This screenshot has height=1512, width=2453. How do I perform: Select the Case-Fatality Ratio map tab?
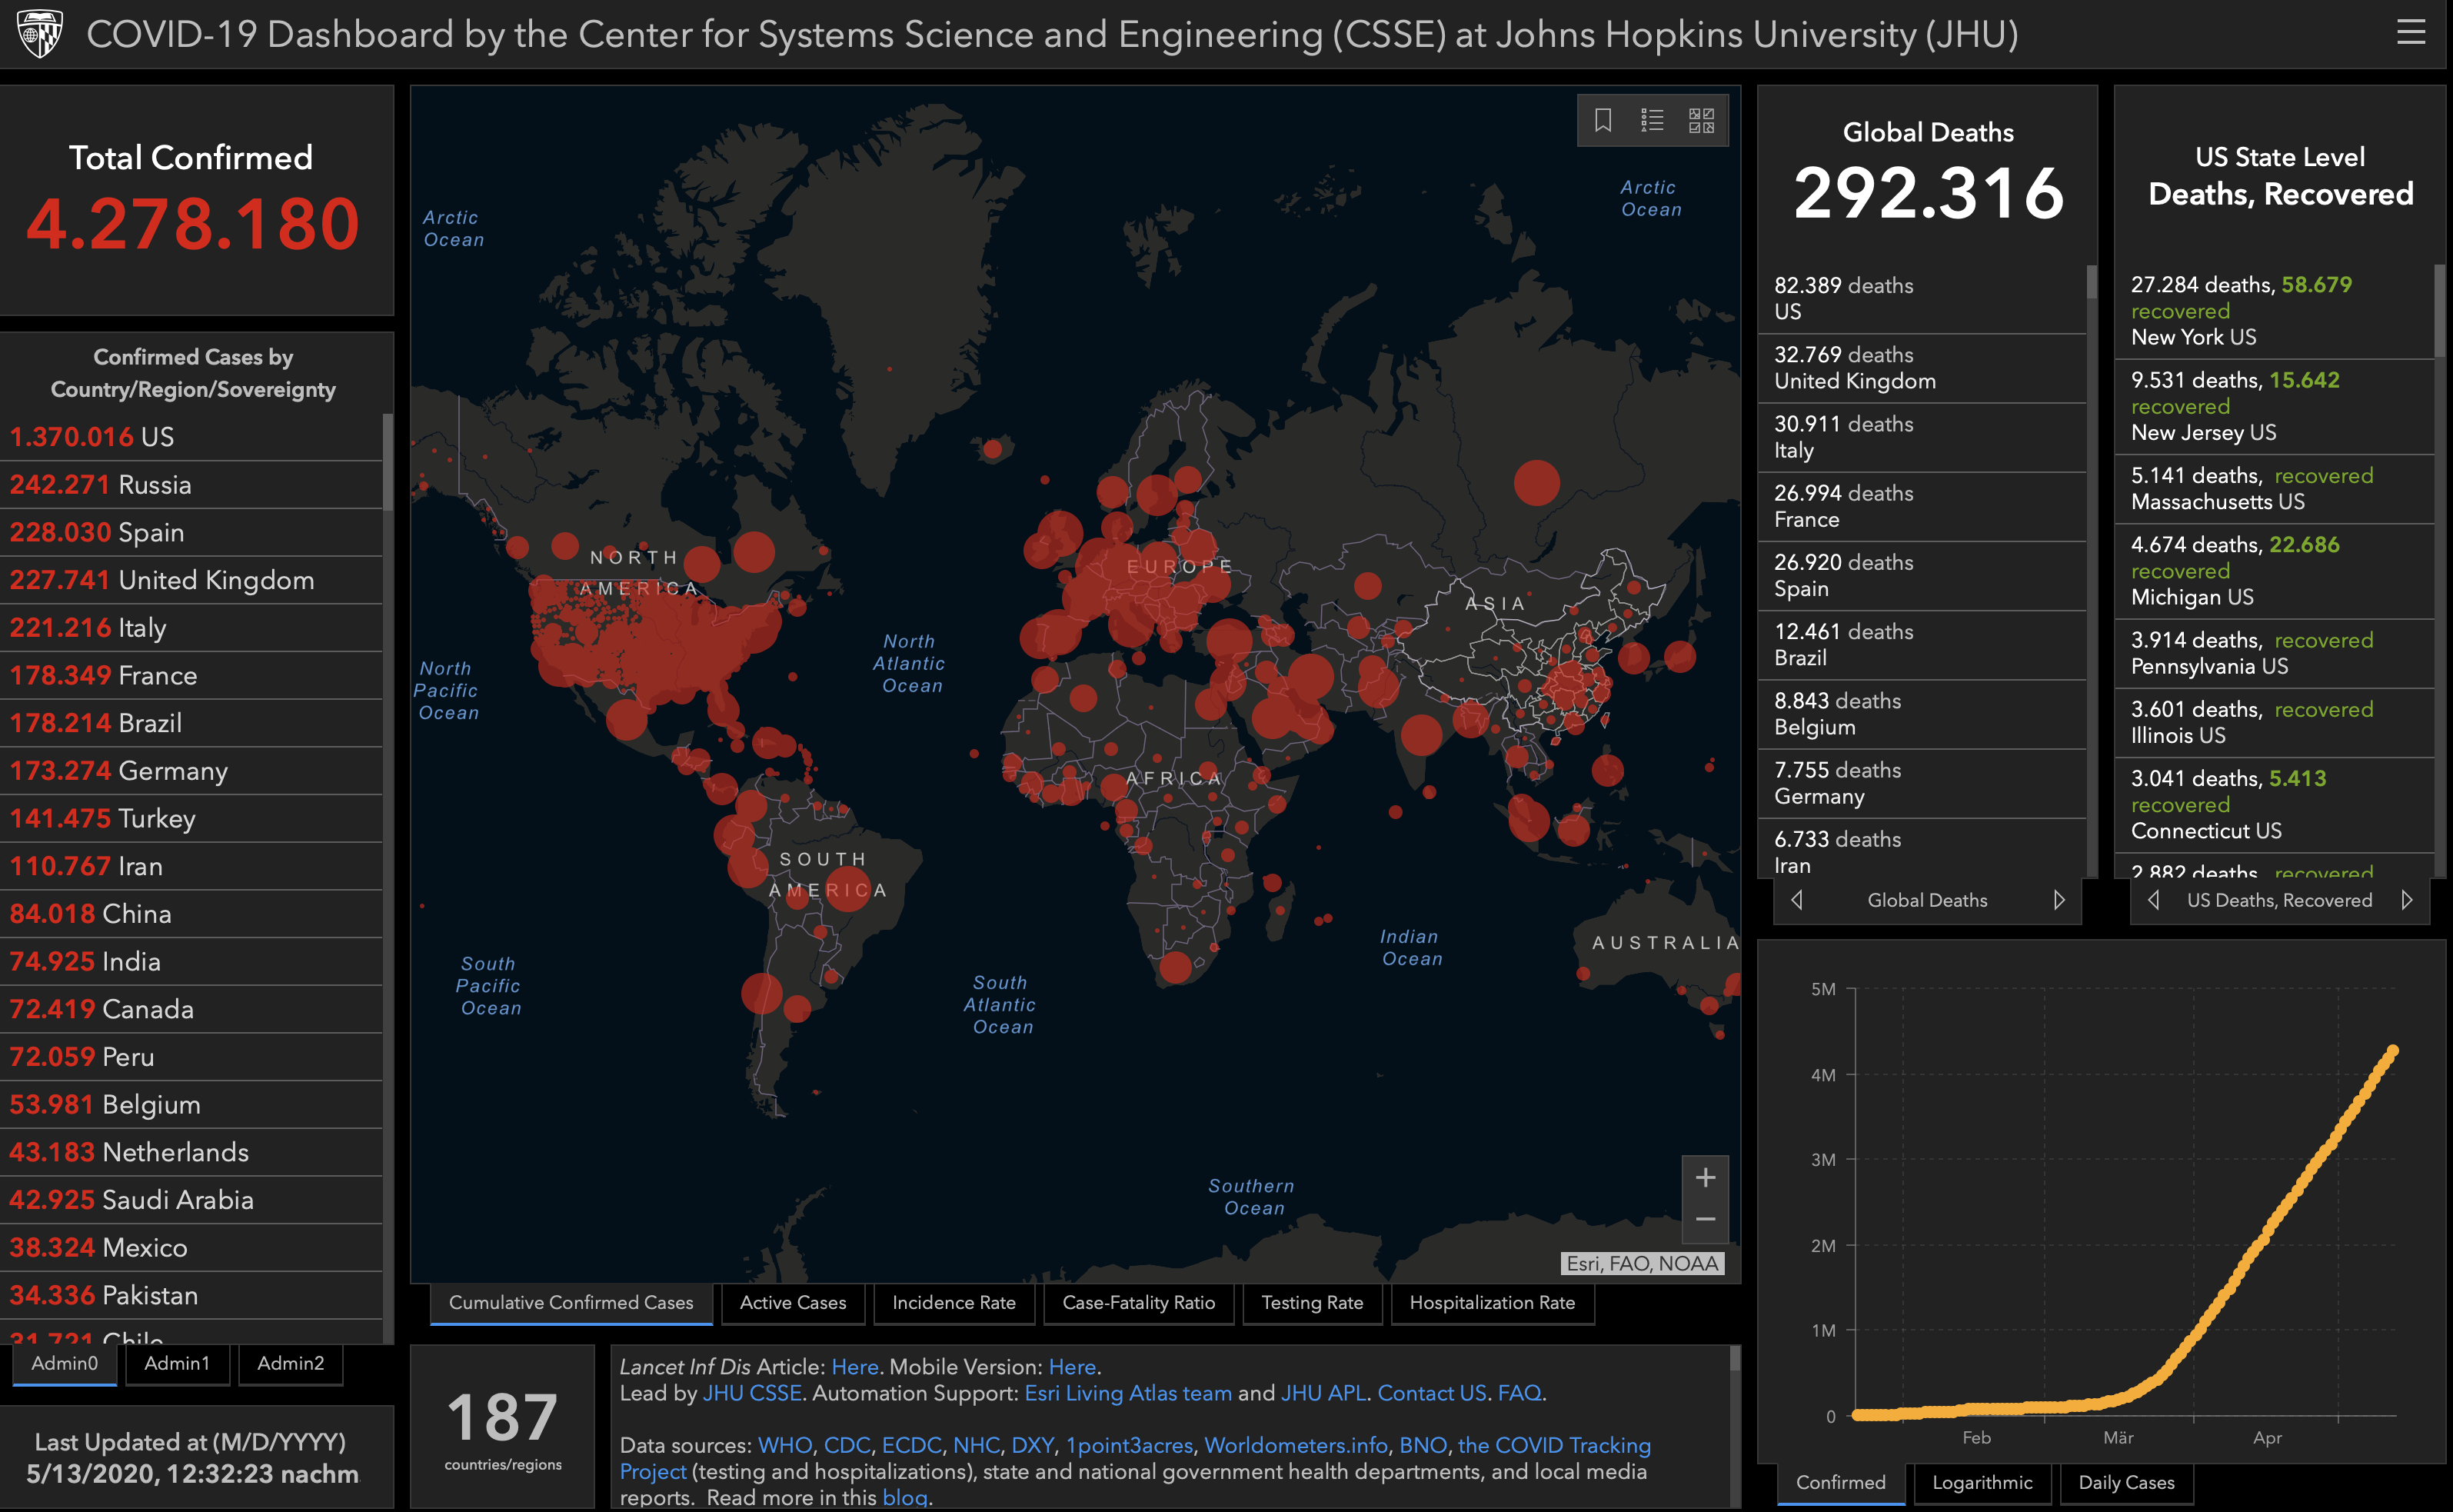tap(1139, 1302)
